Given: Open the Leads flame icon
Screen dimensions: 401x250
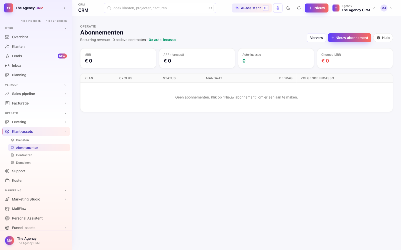Looking at the screenshot, I should [x=7, y=56].
